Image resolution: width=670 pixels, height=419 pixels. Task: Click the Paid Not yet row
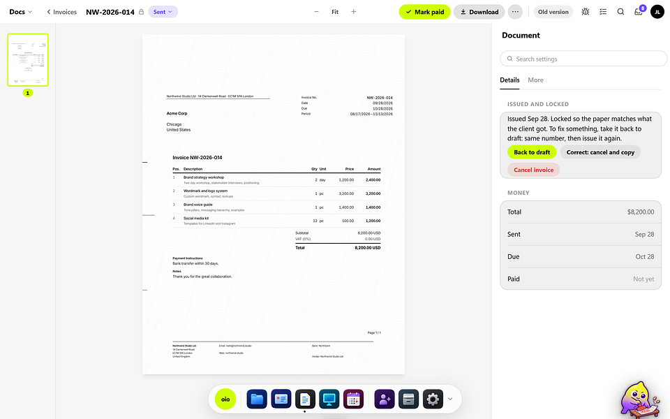click(580, 279)
